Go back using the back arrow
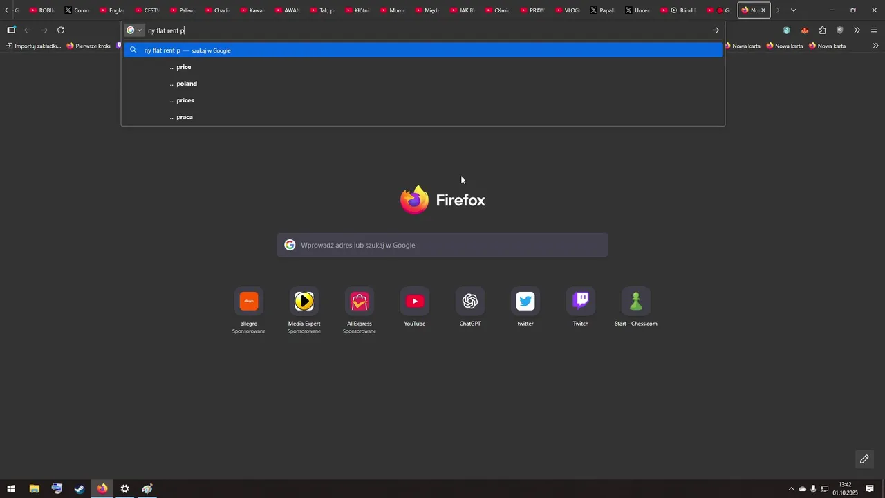Screen dimensions: 885x498 28,30
